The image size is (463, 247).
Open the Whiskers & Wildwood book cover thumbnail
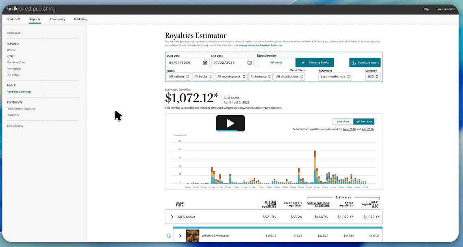point(193,236)
